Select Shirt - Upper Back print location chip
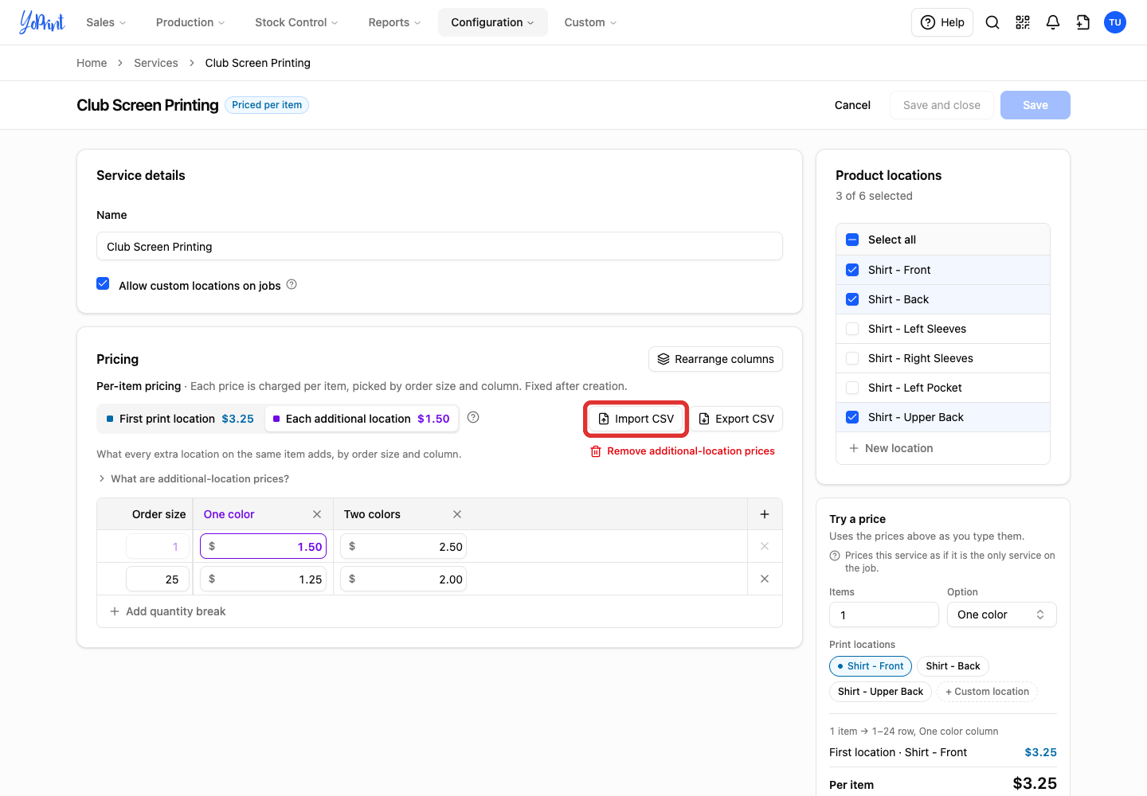 coord(880,692)
